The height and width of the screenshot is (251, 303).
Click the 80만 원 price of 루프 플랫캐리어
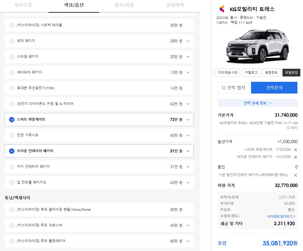click(x=176, y=241)
